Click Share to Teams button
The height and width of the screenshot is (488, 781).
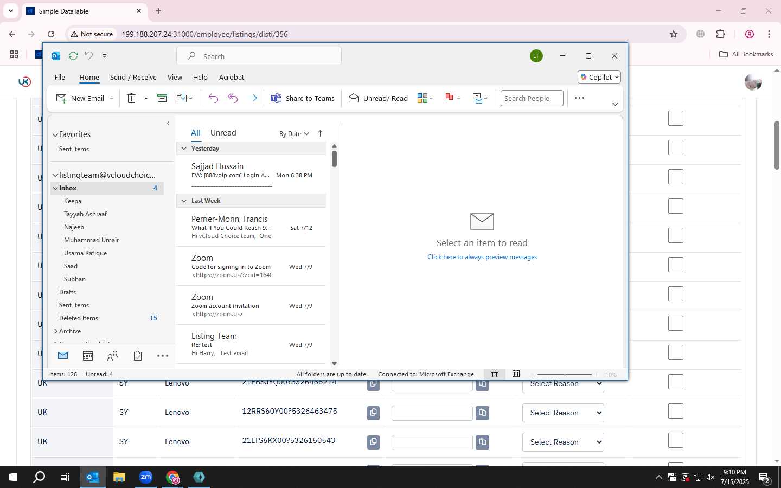click(303, 98)
